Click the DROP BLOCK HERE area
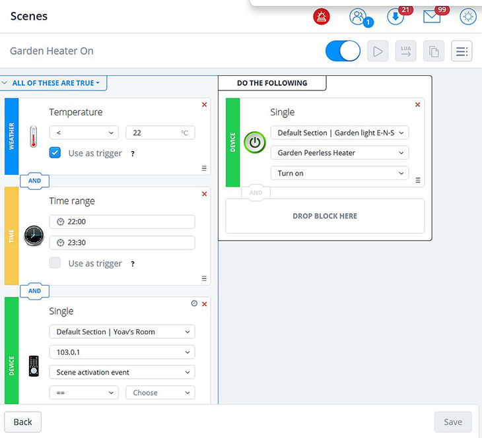Image resolution: width=482 pixels, height=438 pixels. 325,216
